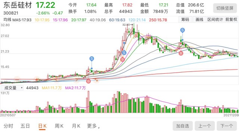Open the 筹码 chip distribution view

[x=185, y=20]
